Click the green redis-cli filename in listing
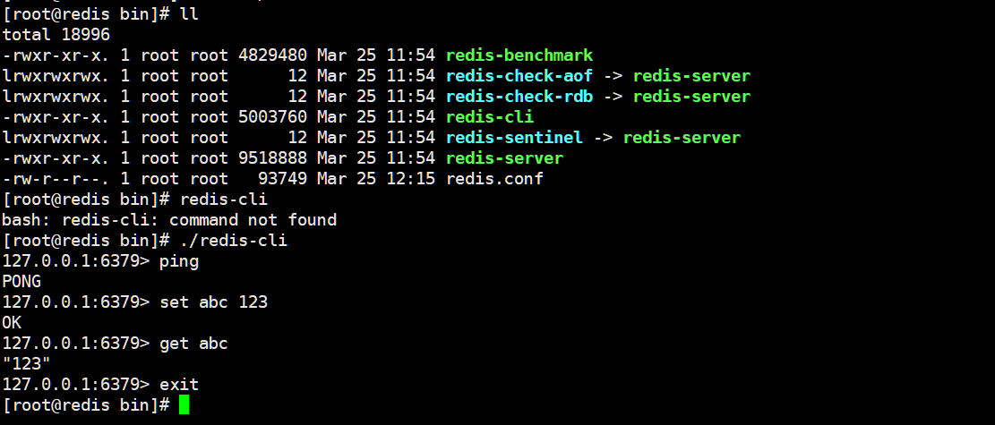This screenshot has height=425, width=995. coord(490,117)
